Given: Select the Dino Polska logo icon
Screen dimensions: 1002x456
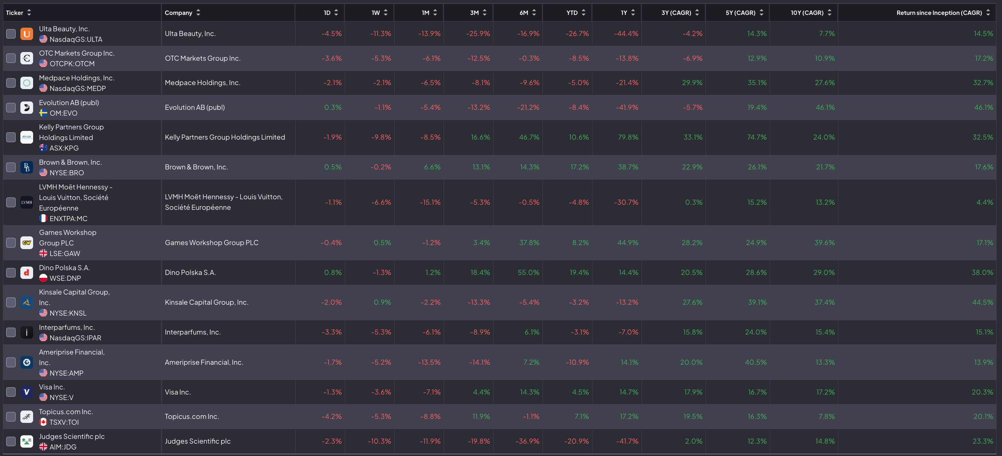Looking at the screenshot, I should (27, 272).
